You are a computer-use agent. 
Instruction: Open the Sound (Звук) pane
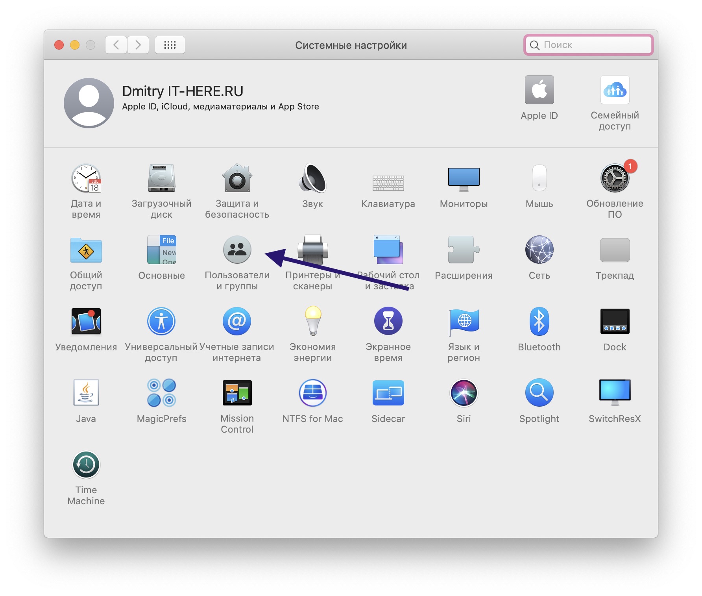pos(312,179)
